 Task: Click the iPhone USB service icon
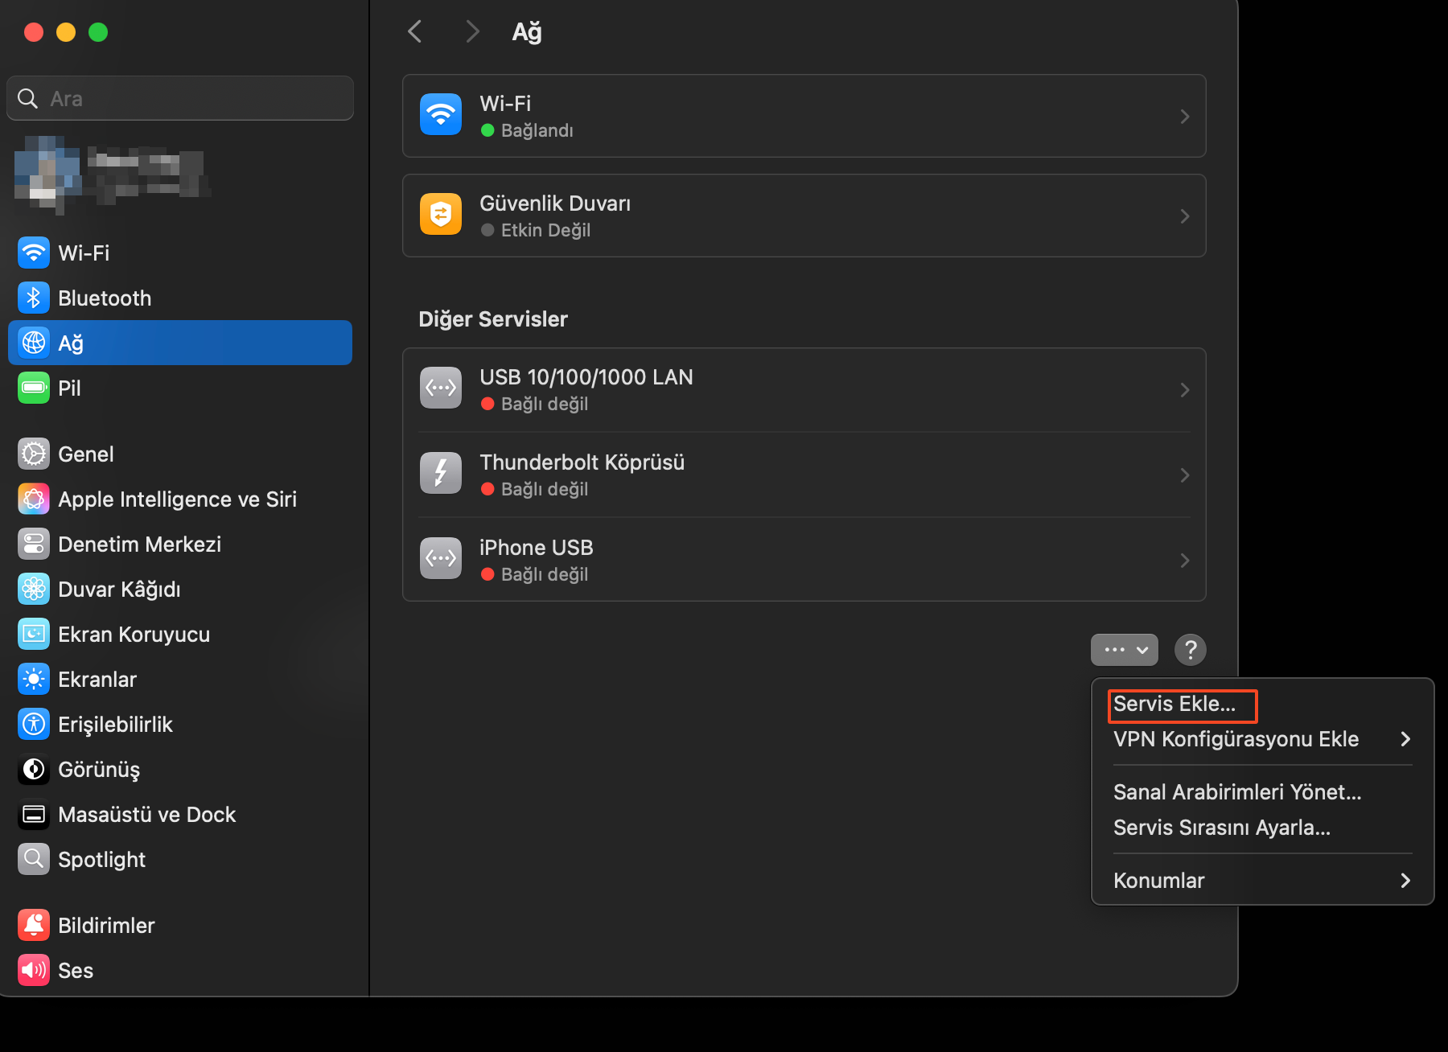tap(441, 558)
